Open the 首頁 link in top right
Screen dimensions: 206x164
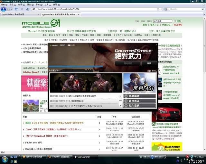[x=145, y=25]
